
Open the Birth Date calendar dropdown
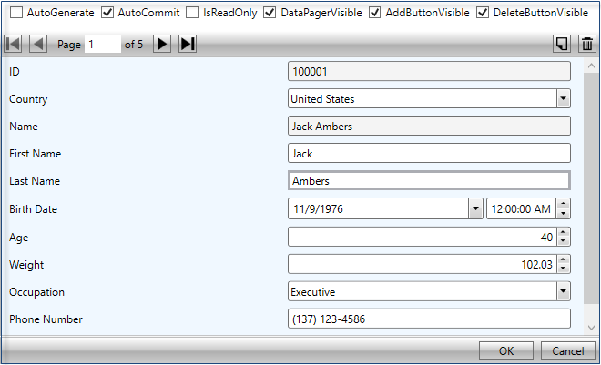tap(474, 208)
